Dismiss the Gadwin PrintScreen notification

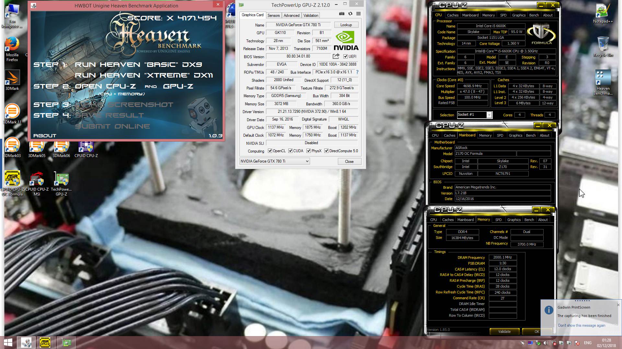point(618,305)
